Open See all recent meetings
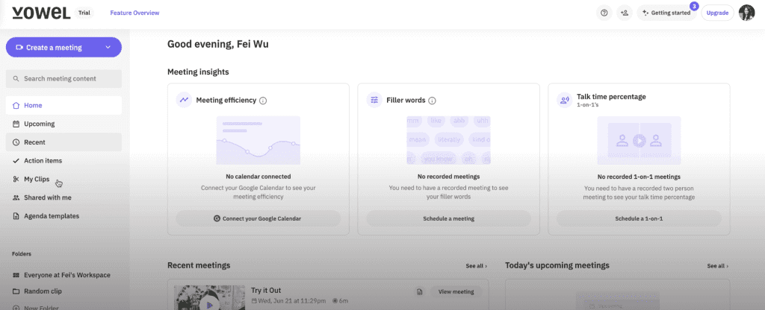765x310 pixels. point(476,266)
